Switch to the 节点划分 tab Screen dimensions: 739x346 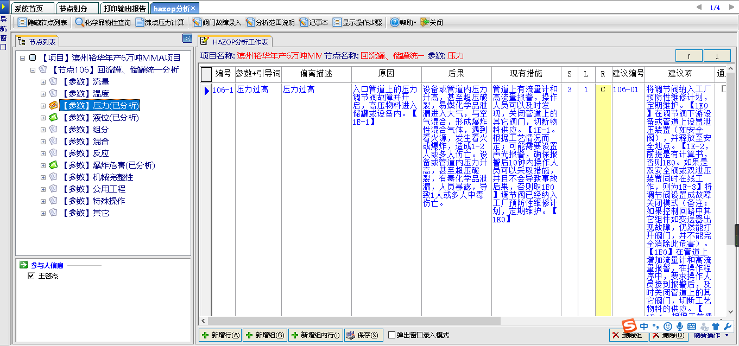[77, 9]
